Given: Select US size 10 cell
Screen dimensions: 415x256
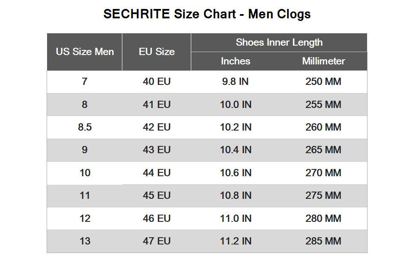Looking at the screenshot, I should coord(85,173).
